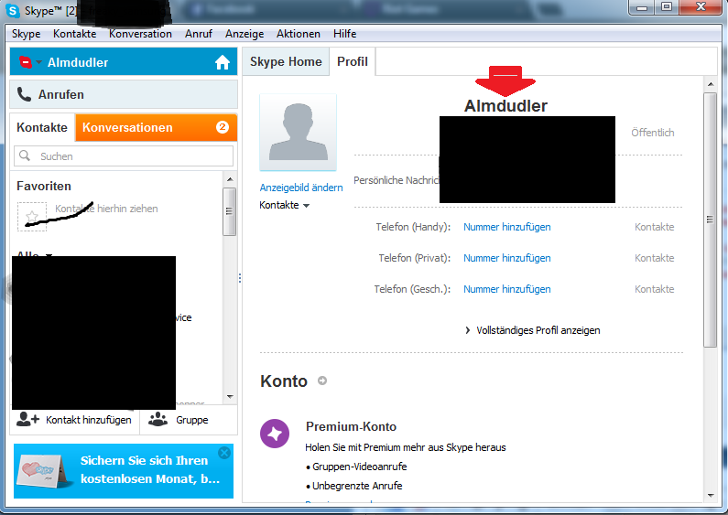
Task: Expand Vollständiges Profil anzeigen
Action: (533, 330)
